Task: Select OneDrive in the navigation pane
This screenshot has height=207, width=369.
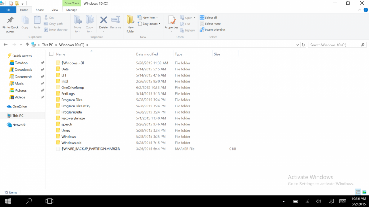Action: coord(19,106)
